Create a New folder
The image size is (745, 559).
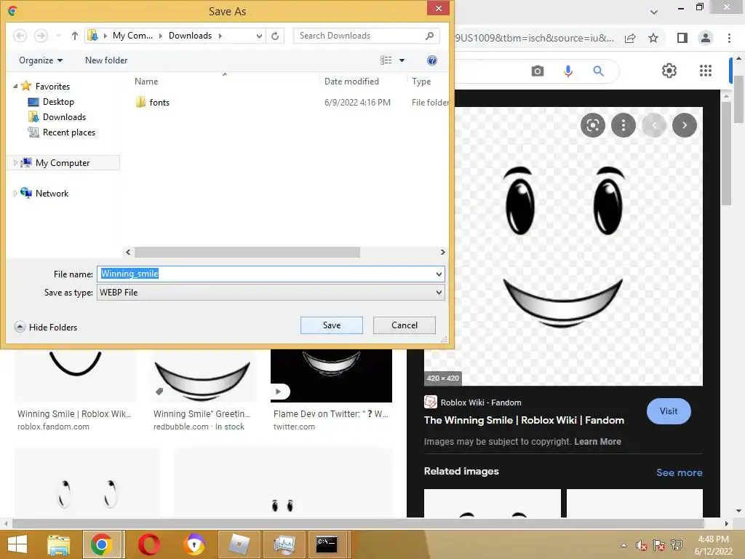coord(106,60)
